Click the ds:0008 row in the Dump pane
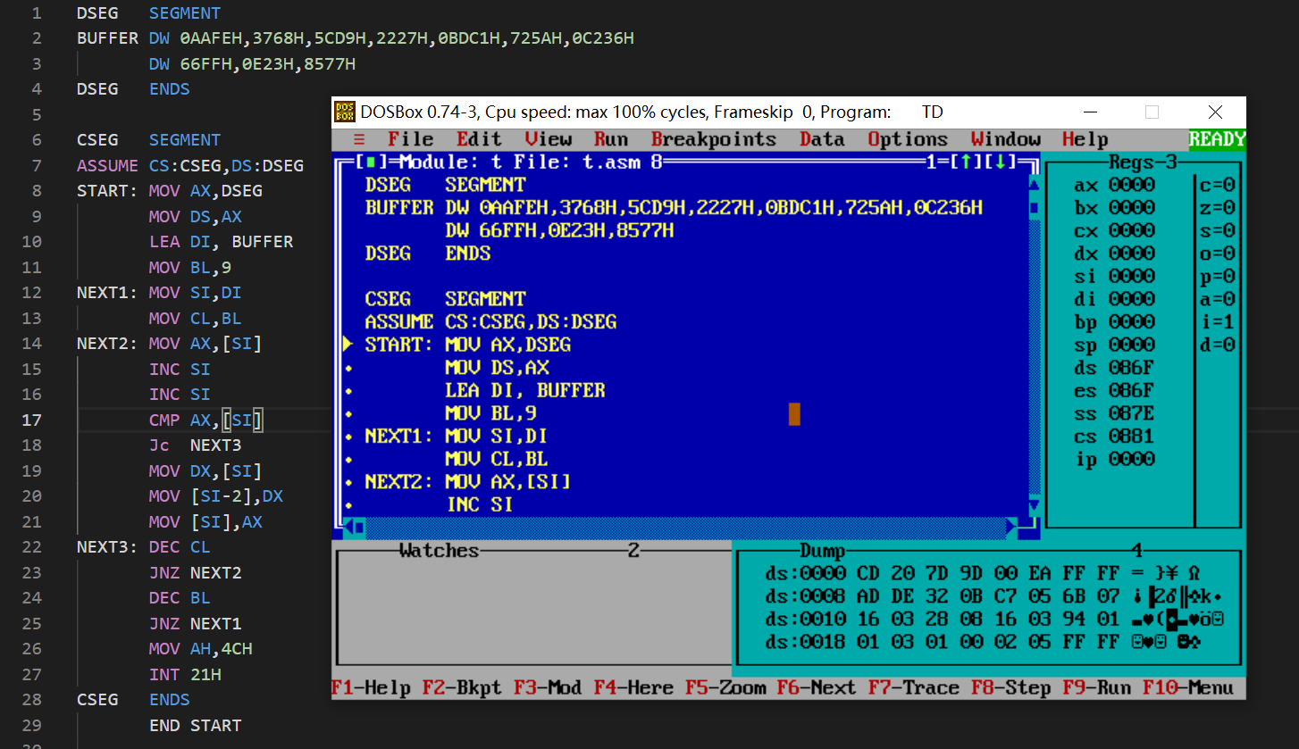Screen dimensions: 1299x749 tap(993, 596)
